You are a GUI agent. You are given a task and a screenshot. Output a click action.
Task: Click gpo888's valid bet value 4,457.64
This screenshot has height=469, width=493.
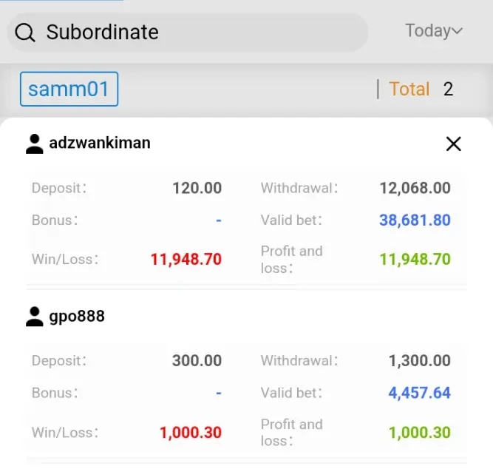tap(419, 393)
